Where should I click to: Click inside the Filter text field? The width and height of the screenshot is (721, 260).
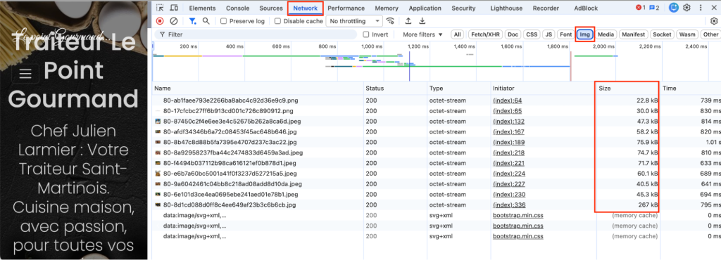click(x=256, y=34)
